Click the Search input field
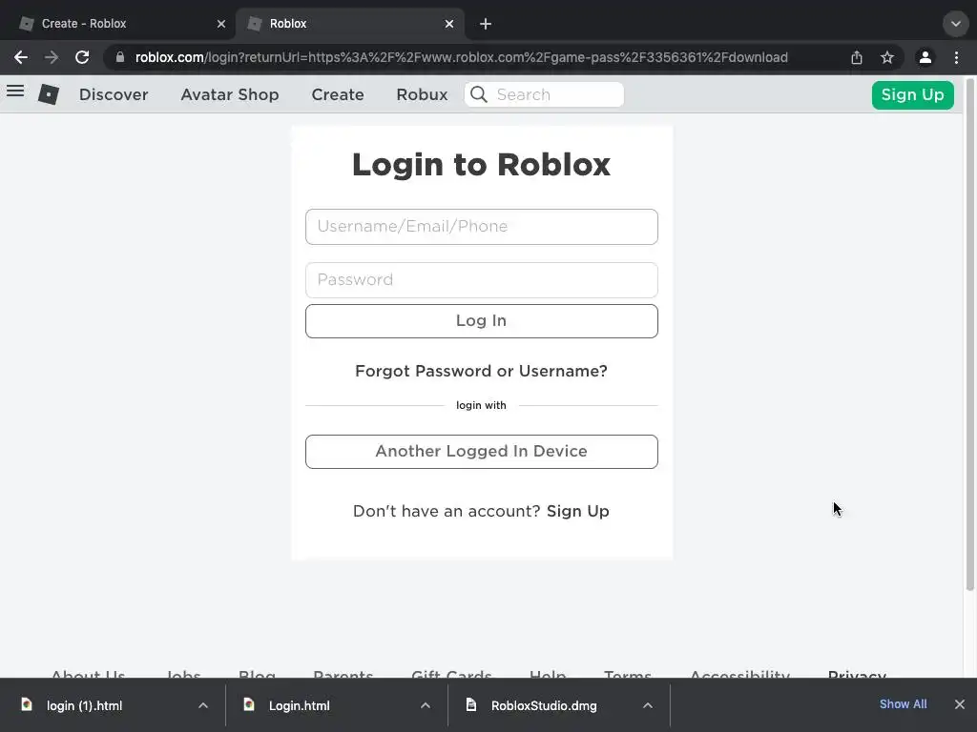977x732 pixels. (544, 94)
